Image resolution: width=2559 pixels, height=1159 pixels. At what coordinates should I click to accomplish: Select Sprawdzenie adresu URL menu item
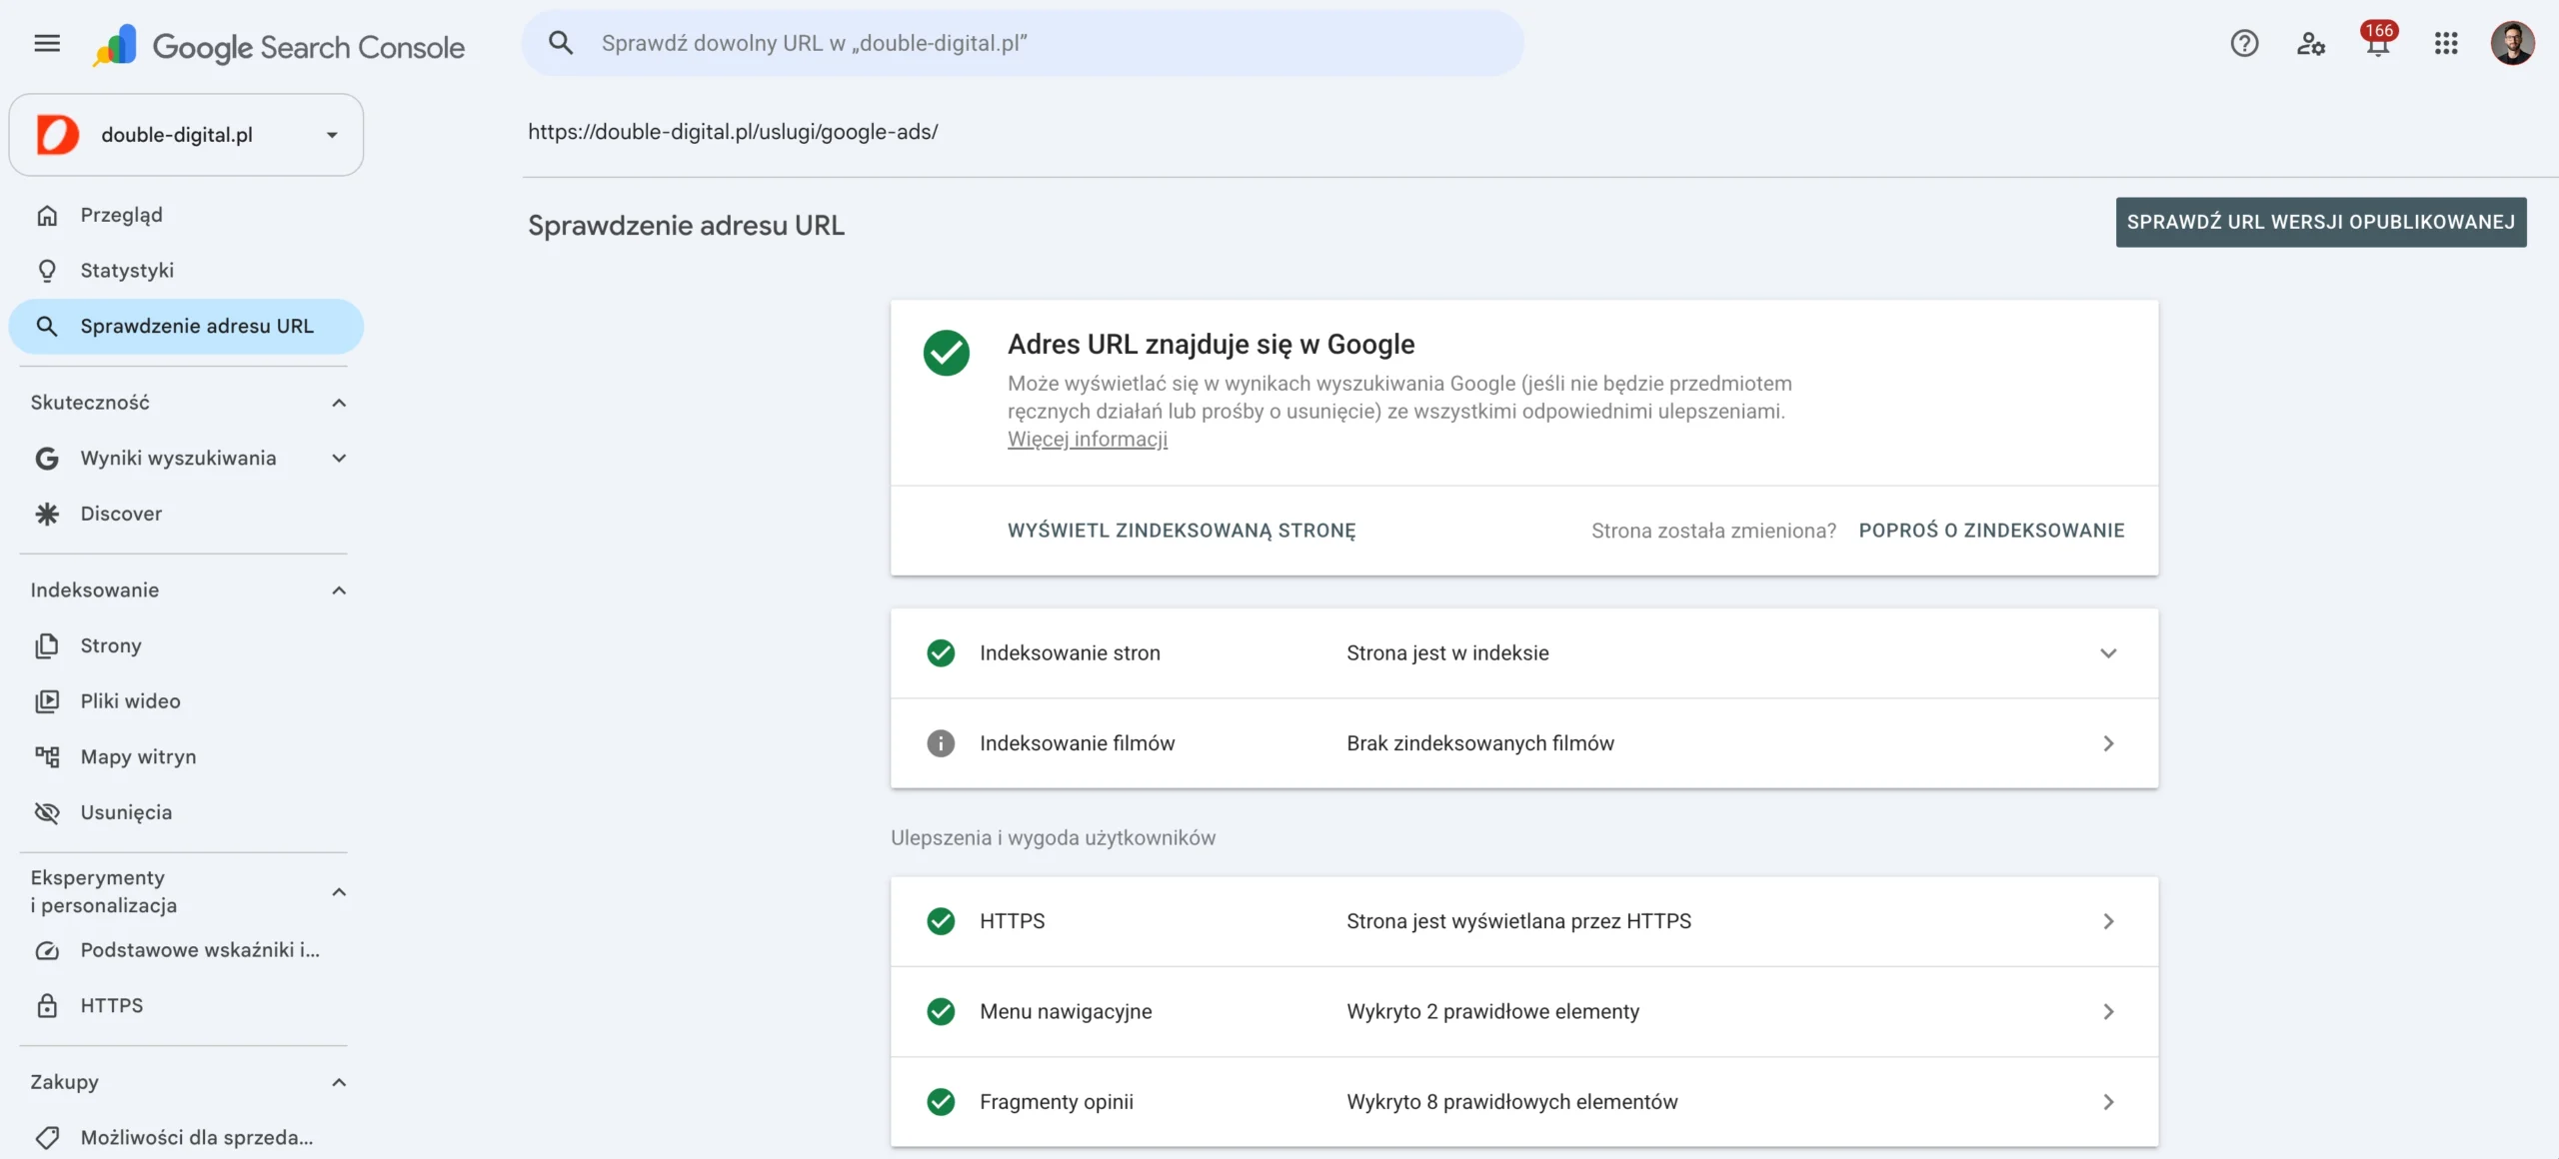[x=186, y=327]
